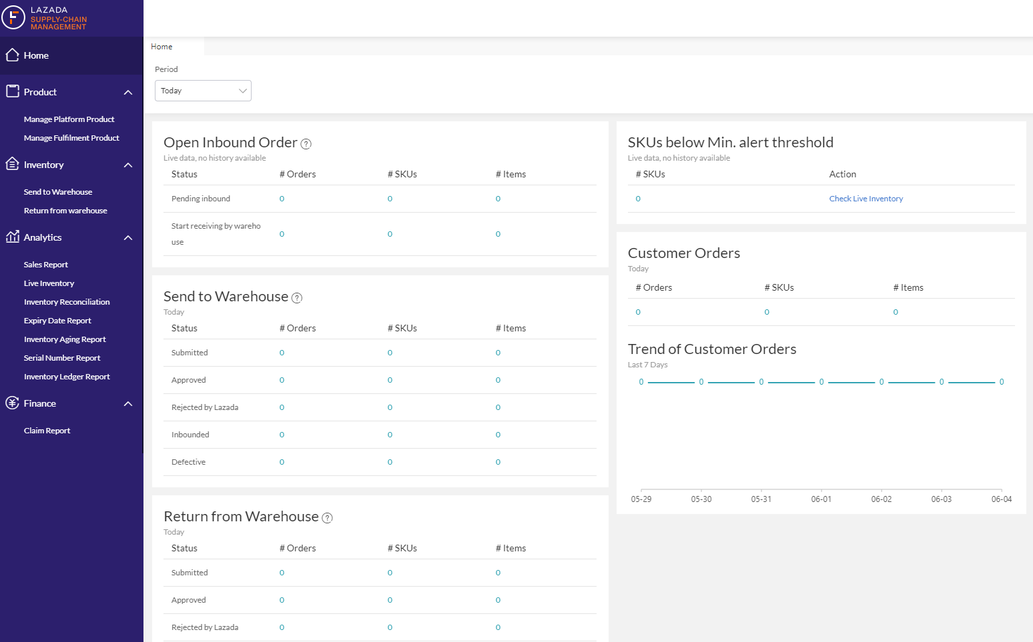The image size is (1033, 642).
Task: Click Send to Warehouse Submitted orders count
Action: (282, 353)
